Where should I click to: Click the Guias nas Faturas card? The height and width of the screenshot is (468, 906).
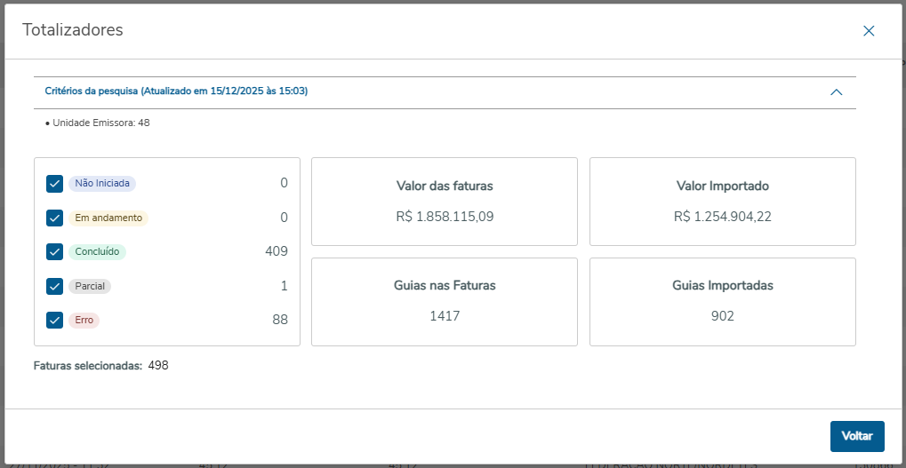[445, 301]
